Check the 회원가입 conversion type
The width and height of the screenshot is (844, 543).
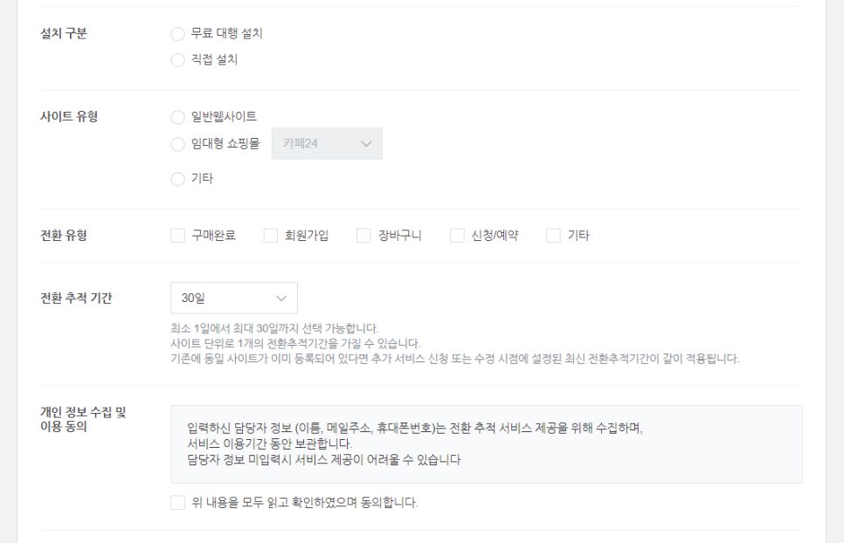(x=271, y=236)
